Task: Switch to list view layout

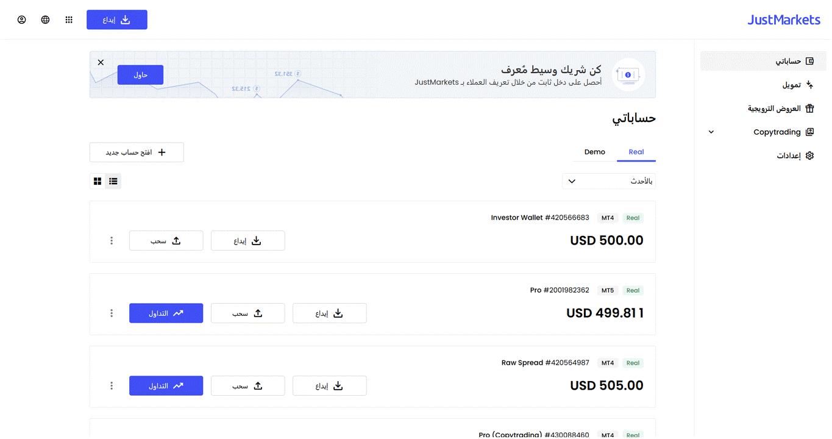Action: click(x=113, y=181)
